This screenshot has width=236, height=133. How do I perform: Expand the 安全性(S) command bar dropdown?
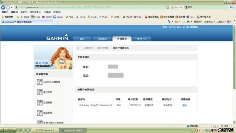[209, 22]
